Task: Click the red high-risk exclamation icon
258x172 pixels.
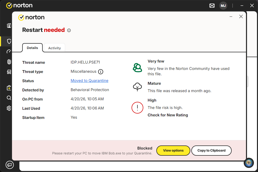Action: [x=137, y=108]
